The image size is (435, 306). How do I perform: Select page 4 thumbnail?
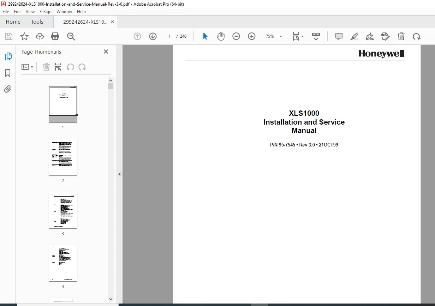(x=63, y=263)
